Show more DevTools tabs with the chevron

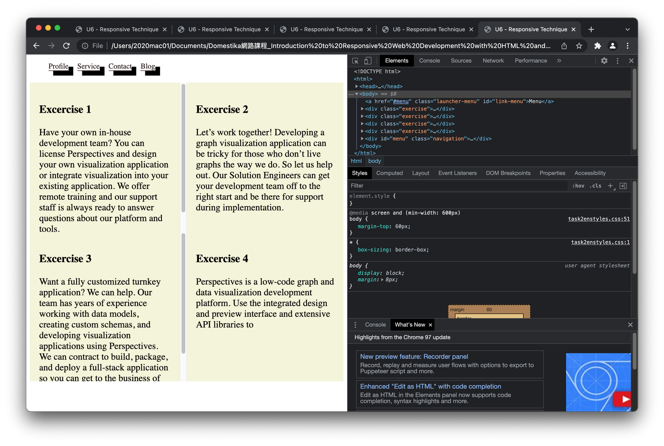click(559, 61)
